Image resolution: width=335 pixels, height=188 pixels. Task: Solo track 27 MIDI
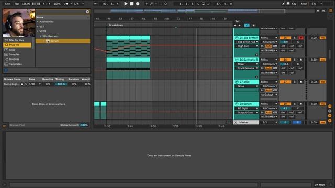[x=295, y=82]
